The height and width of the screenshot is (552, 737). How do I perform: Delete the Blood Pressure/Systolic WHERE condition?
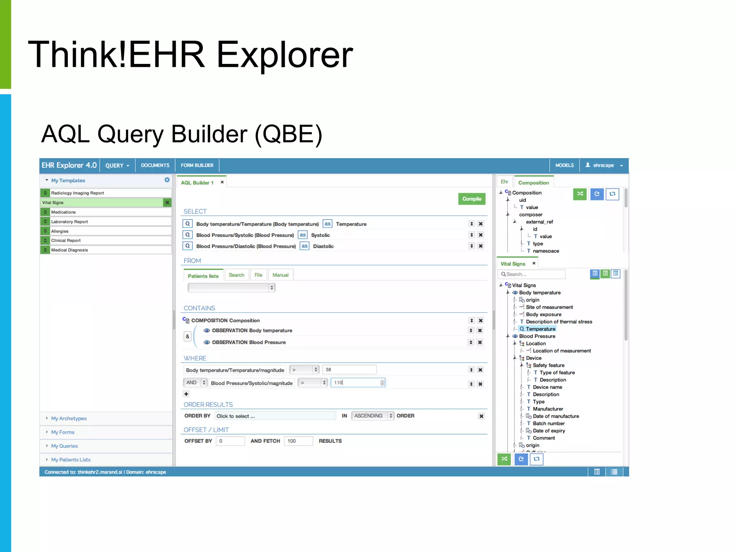click(x=480, y=384)
